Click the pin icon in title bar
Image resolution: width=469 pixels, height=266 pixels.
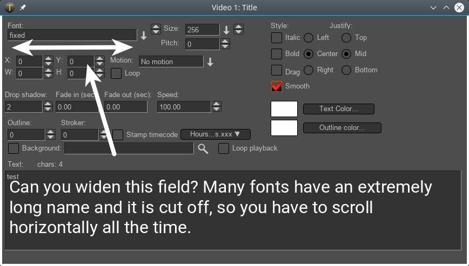click(x=22, y=8)
